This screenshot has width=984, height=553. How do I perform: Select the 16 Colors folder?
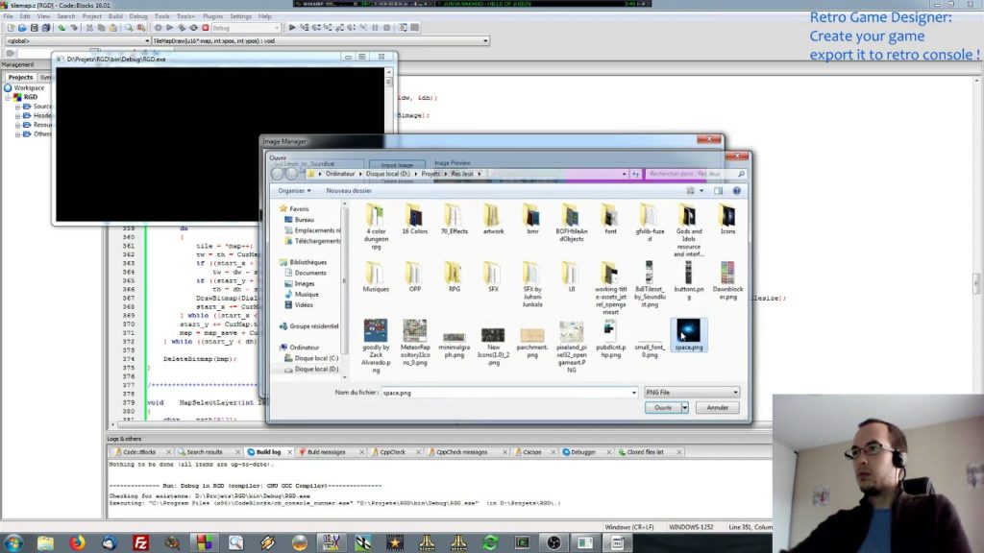pyautogui.click(x=415, y=220)
